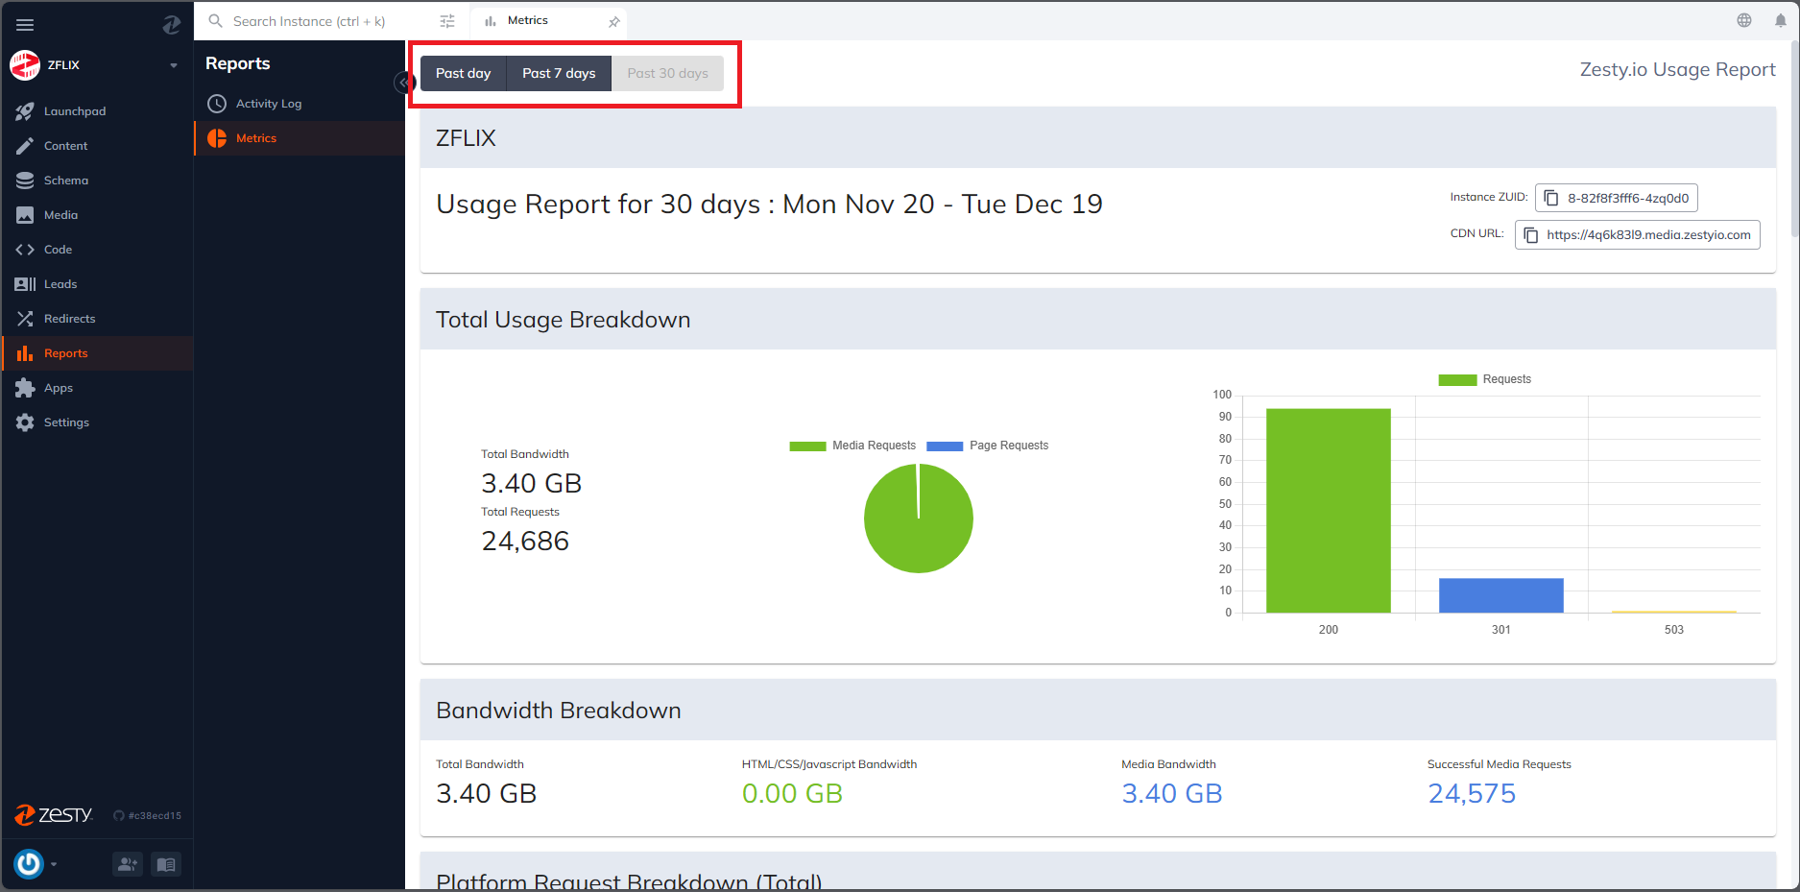Screen dimensions: 1800x892
Task: Click the Leads contact icon
Action: point(25,284)
